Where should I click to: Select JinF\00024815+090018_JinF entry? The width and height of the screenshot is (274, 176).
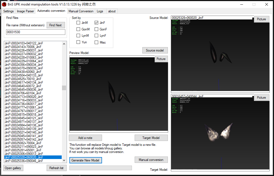(x=33, y=115)
